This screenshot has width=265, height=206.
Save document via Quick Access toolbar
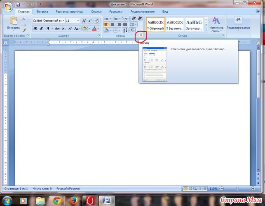[18, 5]
